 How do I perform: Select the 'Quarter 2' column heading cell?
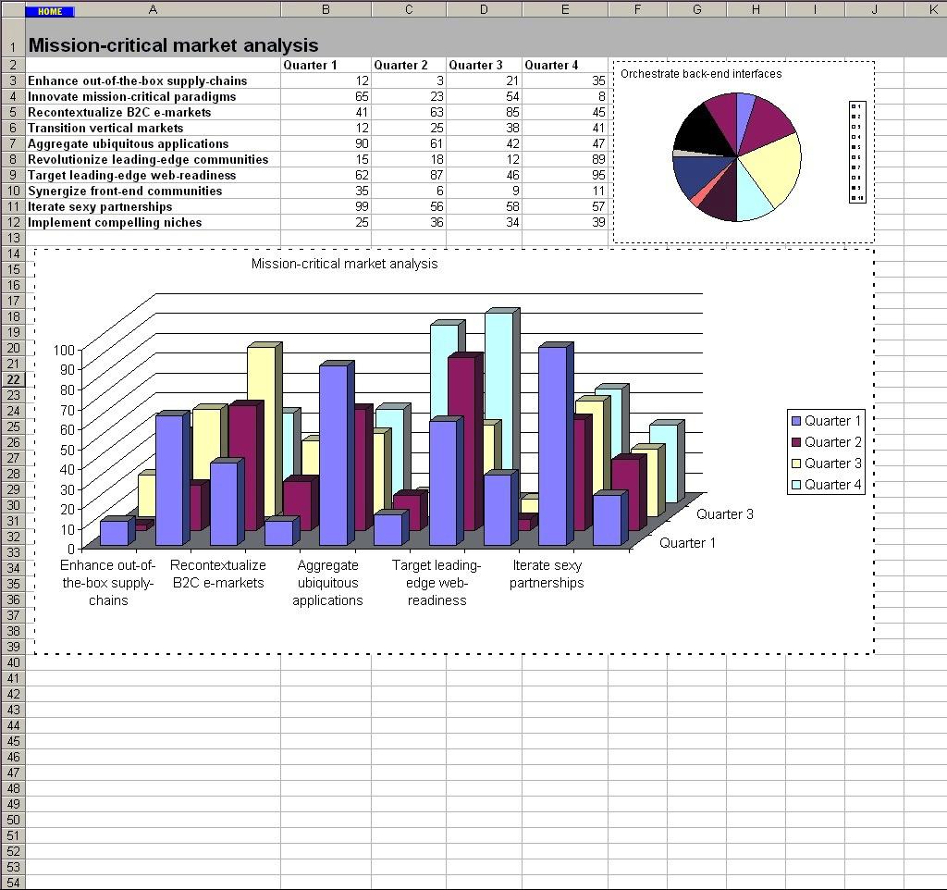[409, 66]
